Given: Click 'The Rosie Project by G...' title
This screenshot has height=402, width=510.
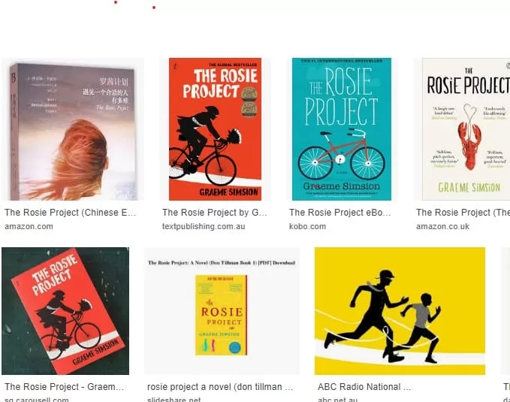Looking at the screenshot, I should (215, 213).
